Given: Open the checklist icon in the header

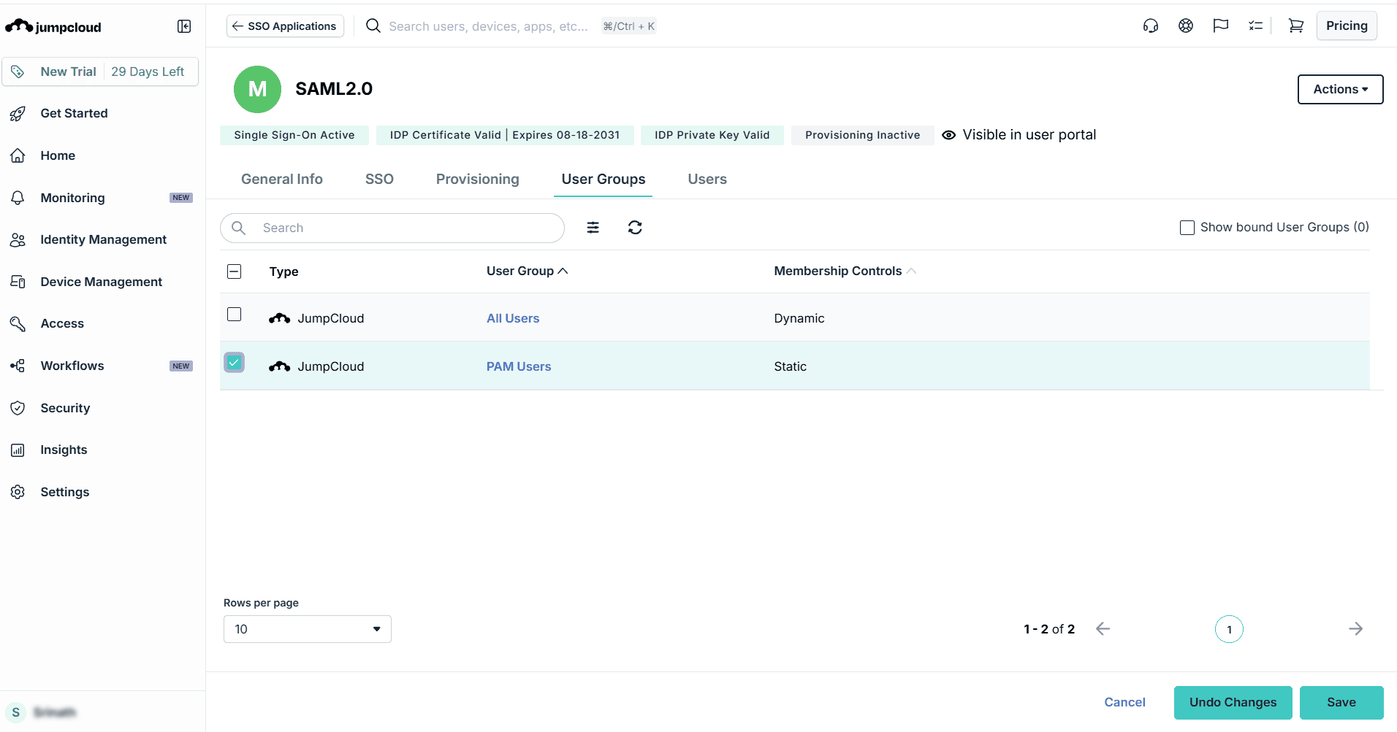Looking at the screenshot, I should pos(1256,26).
